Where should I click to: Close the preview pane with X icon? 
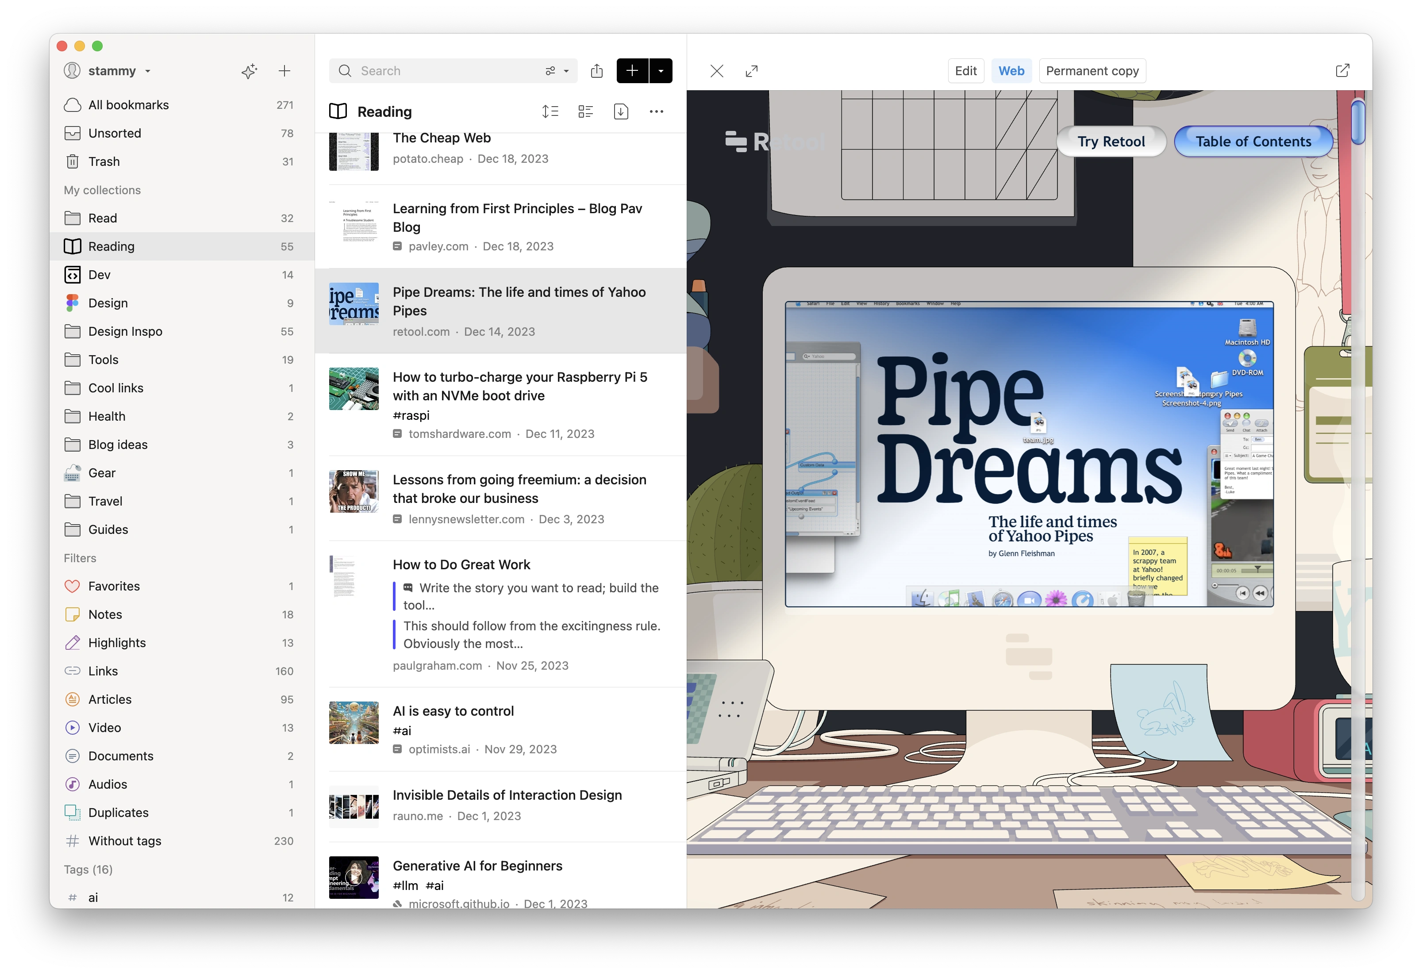tap(717, 71)
